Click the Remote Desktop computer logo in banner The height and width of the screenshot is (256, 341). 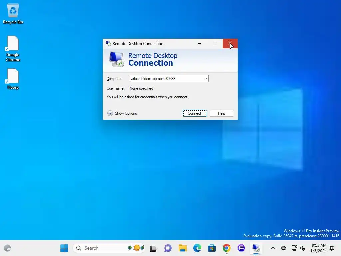pyautogui.click(x=116, y=59)
